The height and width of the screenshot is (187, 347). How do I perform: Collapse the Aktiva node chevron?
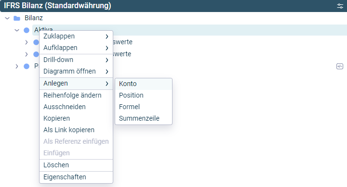(17, 30)
